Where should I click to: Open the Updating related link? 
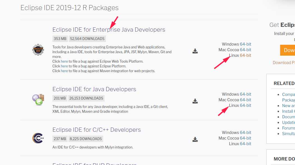pos(289,122)
